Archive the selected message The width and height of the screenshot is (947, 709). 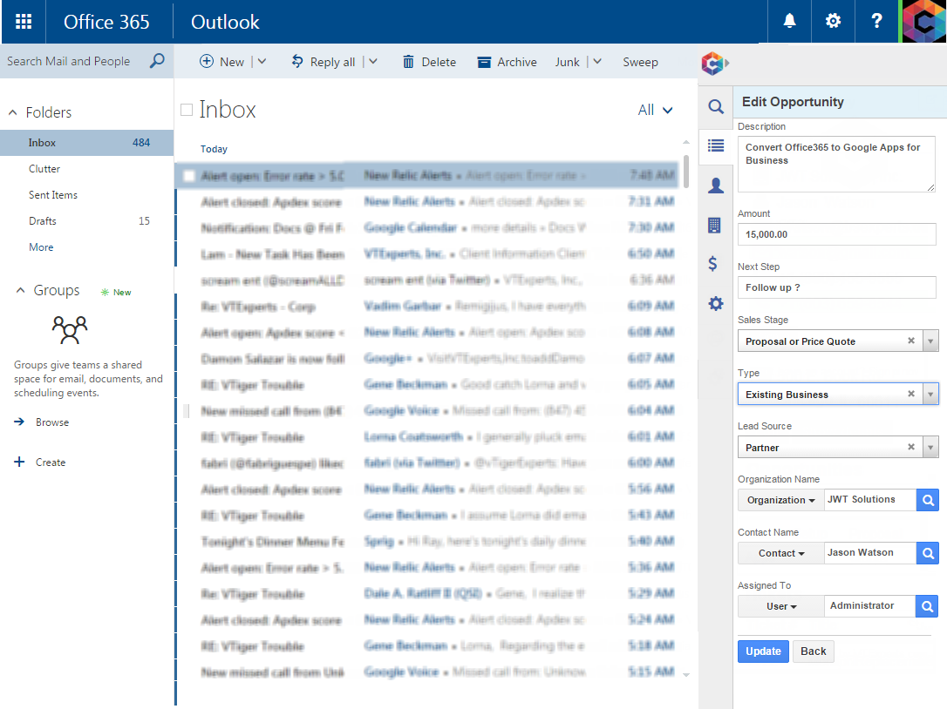pyautogui.click(x=507, y=62)
